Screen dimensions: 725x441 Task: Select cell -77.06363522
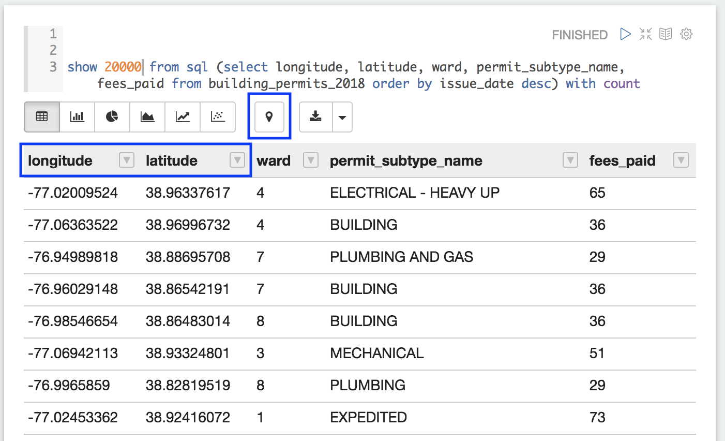click(73, 225)
